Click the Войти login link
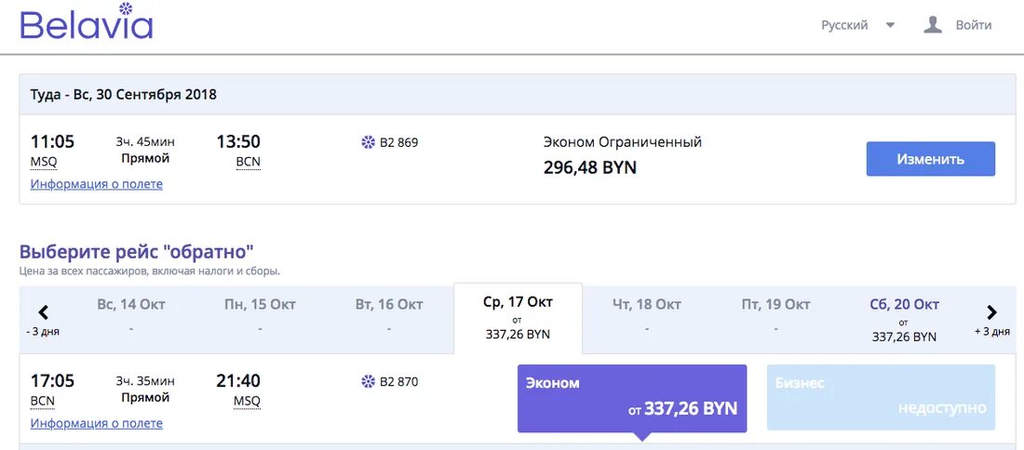 coord(973,25)
